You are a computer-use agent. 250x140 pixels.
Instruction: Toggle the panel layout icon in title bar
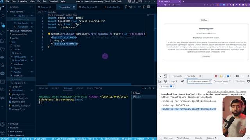133,2
